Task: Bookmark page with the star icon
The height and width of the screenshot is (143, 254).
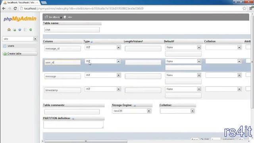Action: (244, 8)
